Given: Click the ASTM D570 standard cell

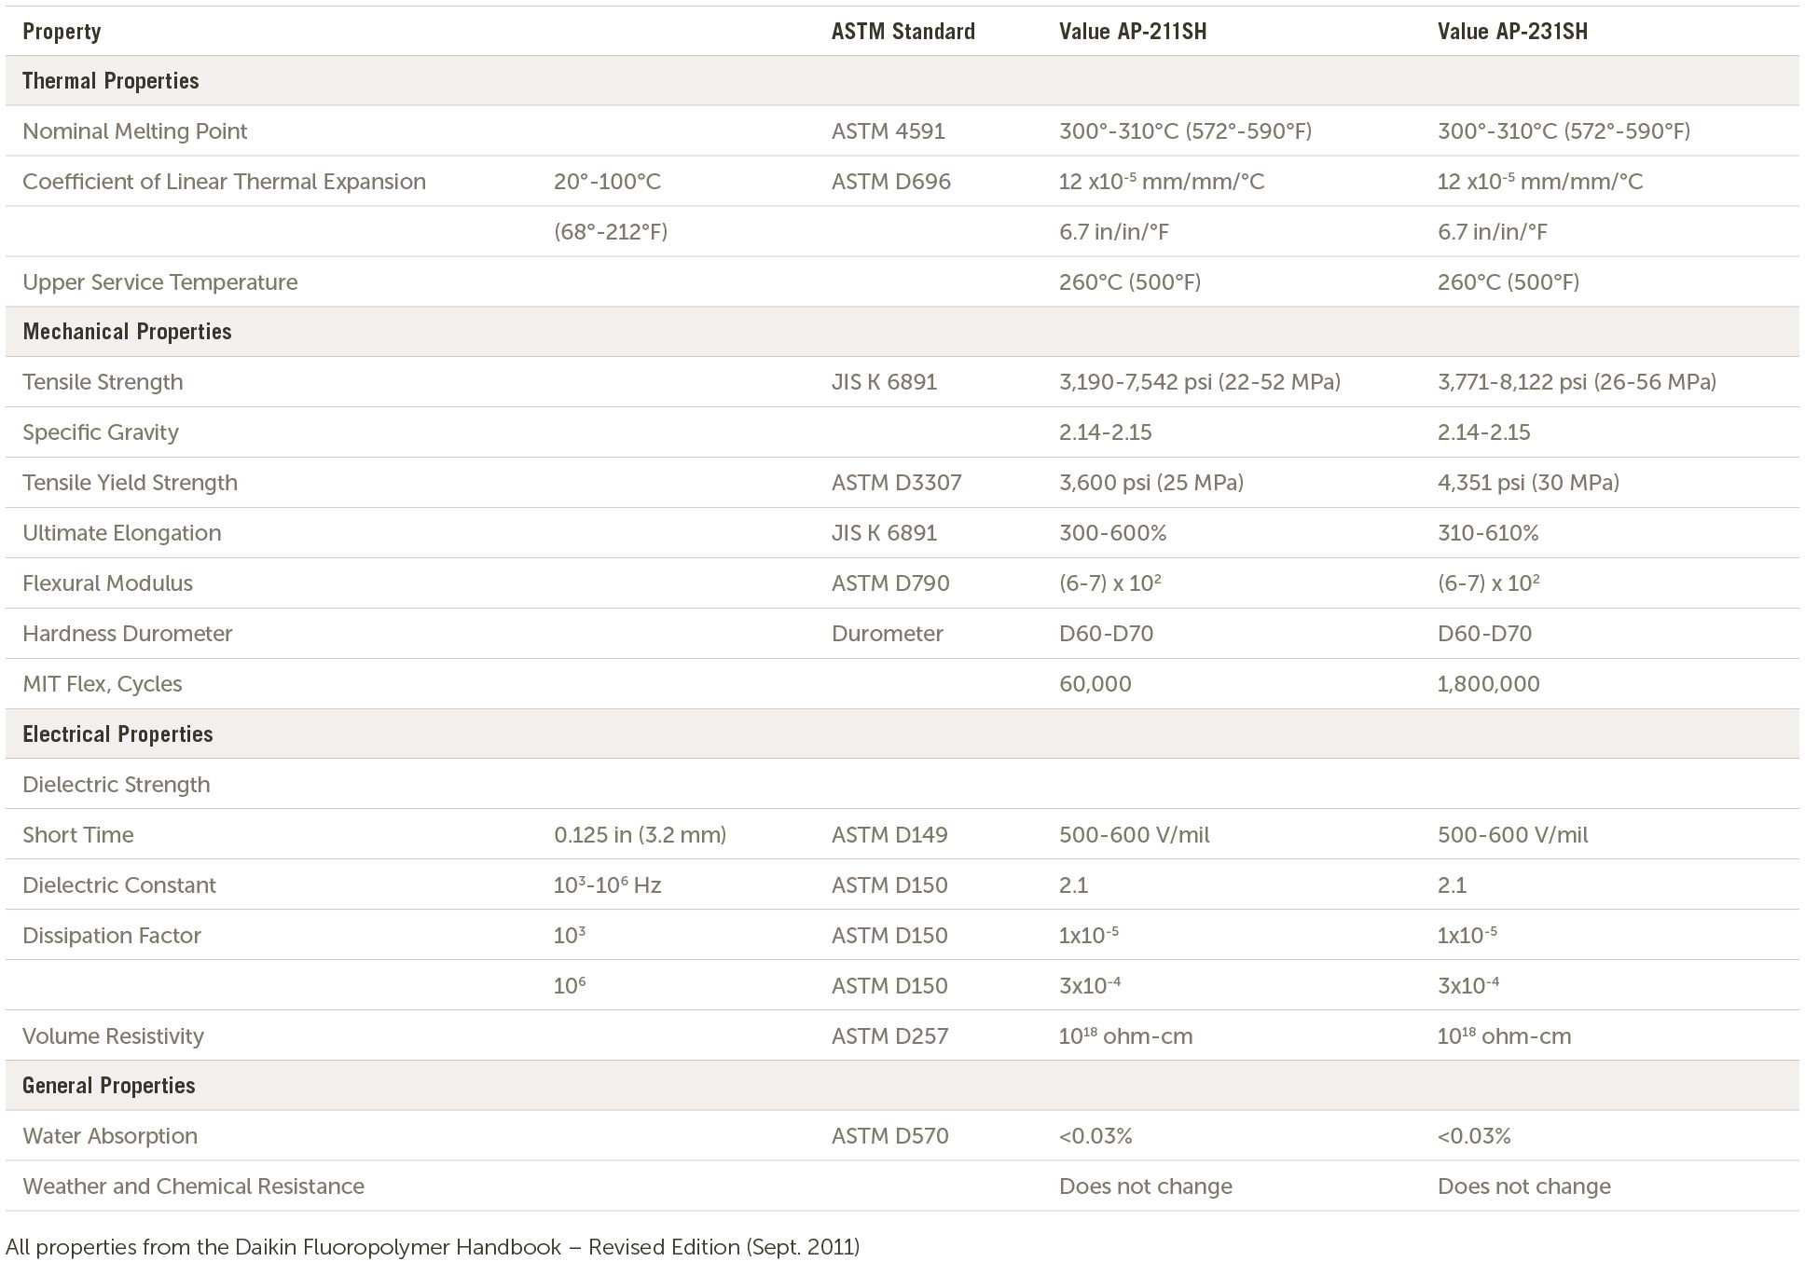Looking at the screenshot, I should 890,1136.
